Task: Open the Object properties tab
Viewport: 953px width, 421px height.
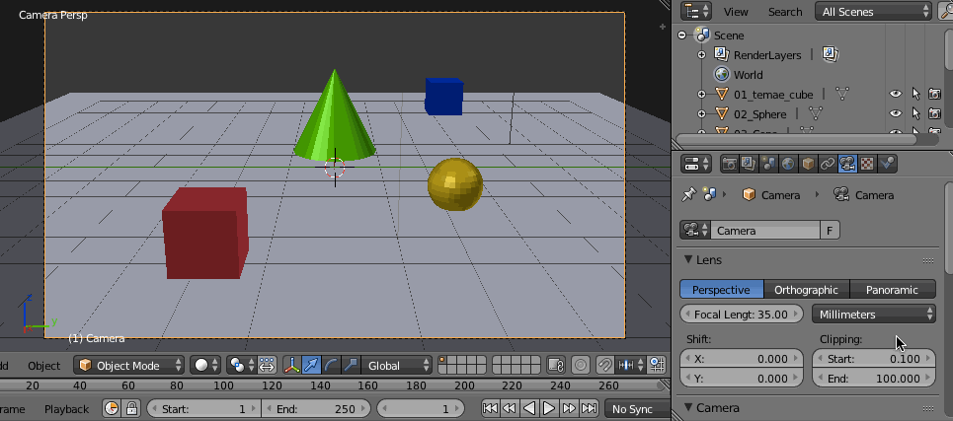Action: pyautogui.click(x=808, y=164)
